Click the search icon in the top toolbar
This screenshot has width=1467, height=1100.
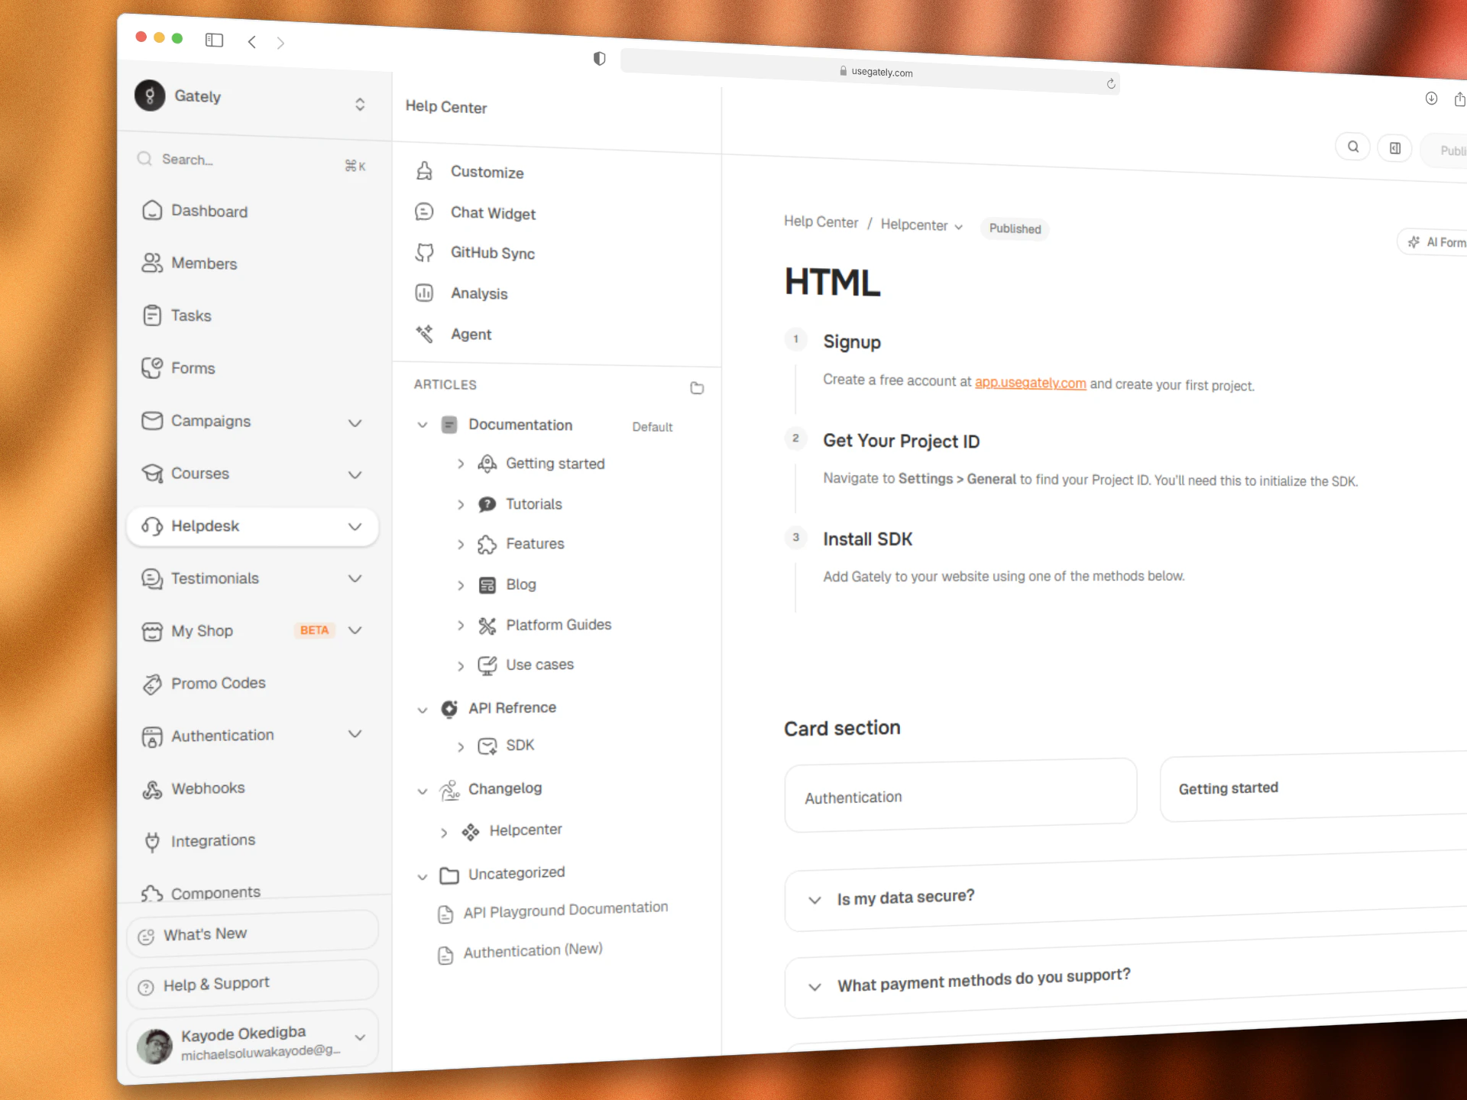click(1352, 147)
